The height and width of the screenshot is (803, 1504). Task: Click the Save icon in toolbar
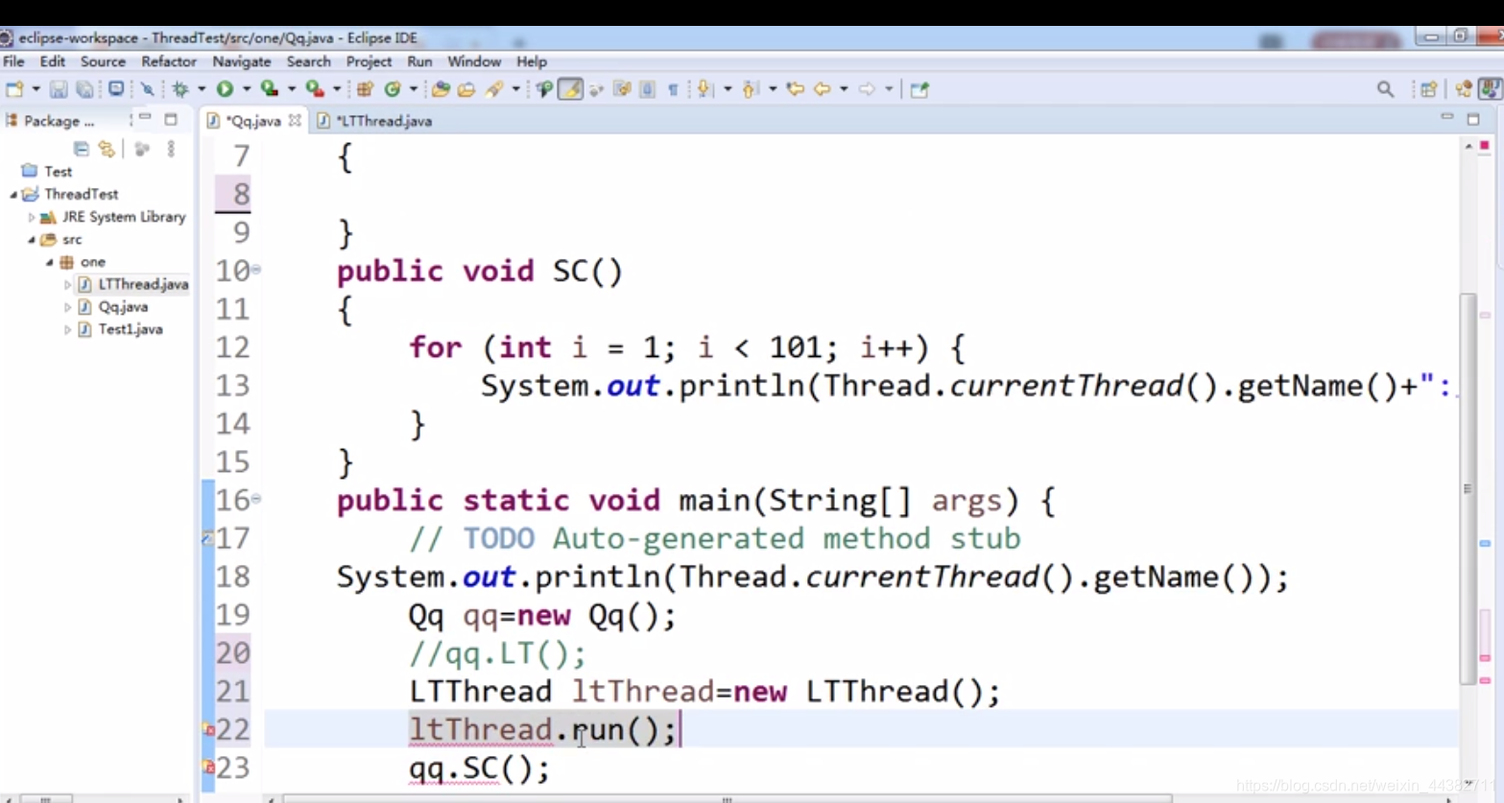click(x=59, y=89)
